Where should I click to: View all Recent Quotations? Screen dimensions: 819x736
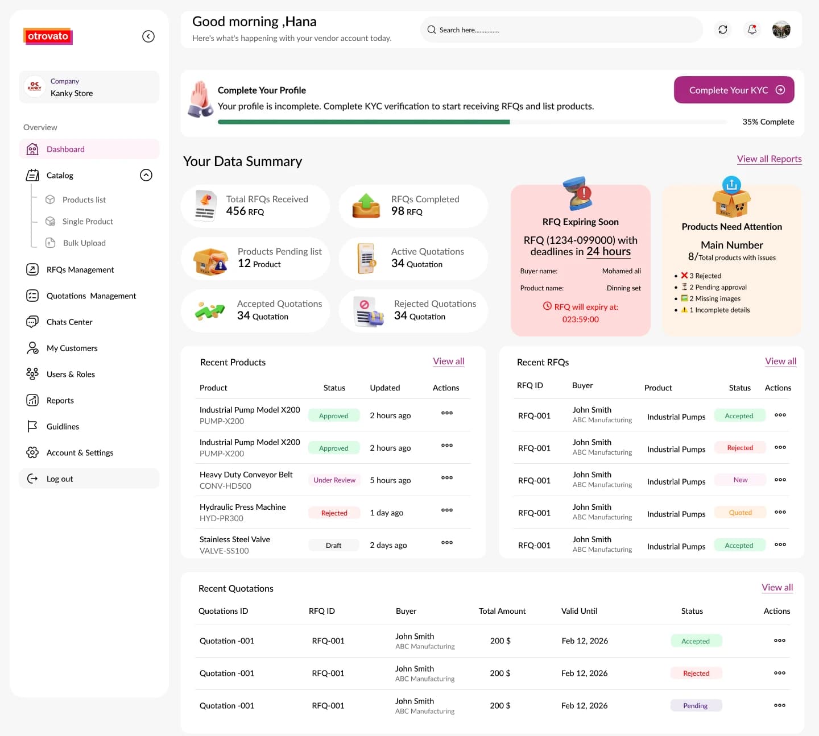(777, 588)
